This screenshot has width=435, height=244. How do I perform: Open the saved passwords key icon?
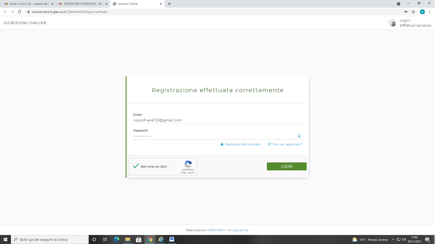point(406,12)
